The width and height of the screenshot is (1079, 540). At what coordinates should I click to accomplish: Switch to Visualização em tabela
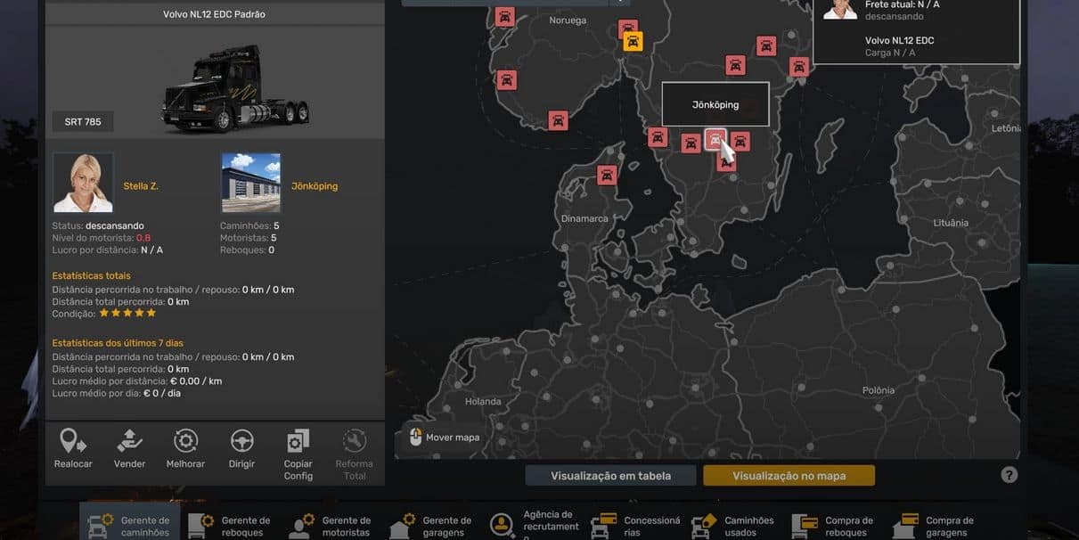pos(610,476)
